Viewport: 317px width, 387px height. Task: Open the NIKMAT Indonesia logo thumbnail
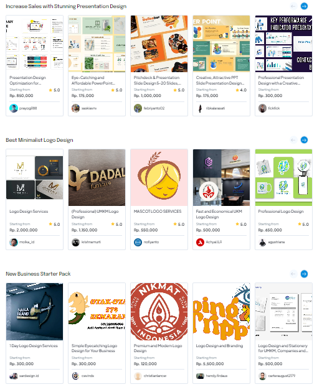click(159, 312)
